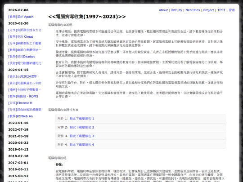Click the [6] reference in virus description
243x182 pixels.
coord(173,178)
